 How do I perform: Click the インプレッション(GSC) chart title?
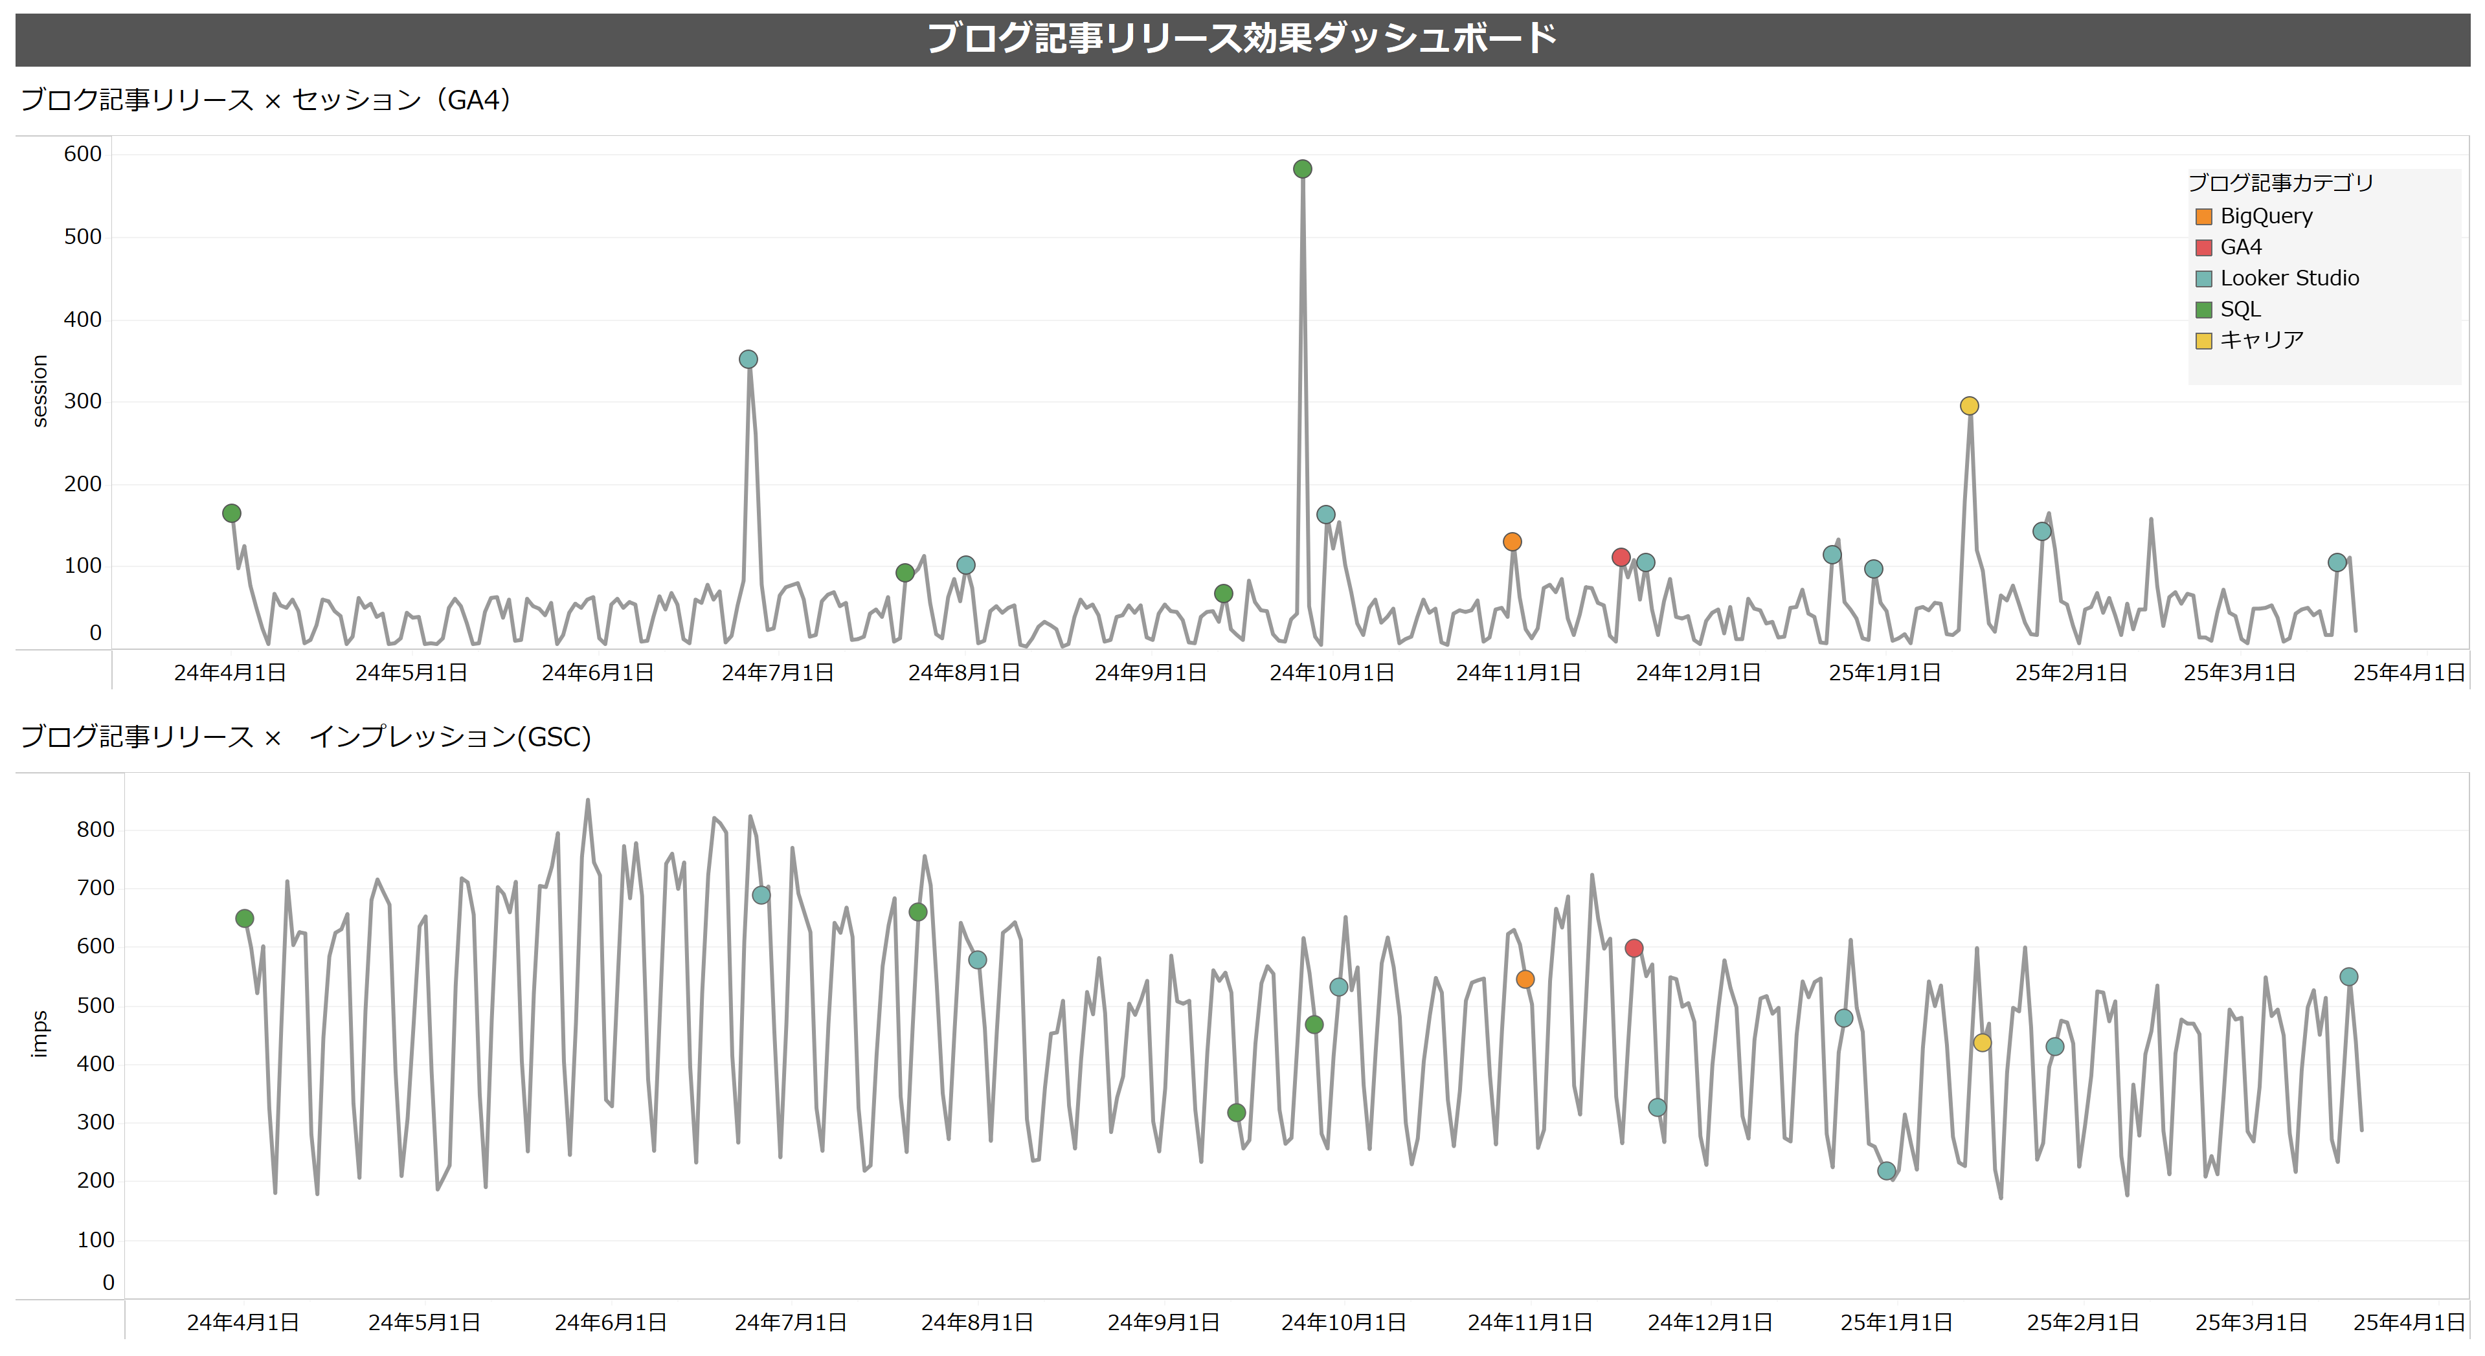pyautogui.click(x=306, y=737)
